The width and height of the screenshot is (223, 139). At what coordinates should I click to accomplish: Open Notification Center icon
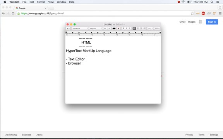[217, 2]
